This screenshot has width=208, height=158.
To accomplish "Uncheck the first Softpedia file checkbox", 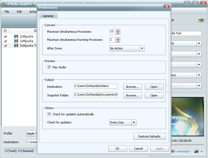I will click(x=5, y=36).
